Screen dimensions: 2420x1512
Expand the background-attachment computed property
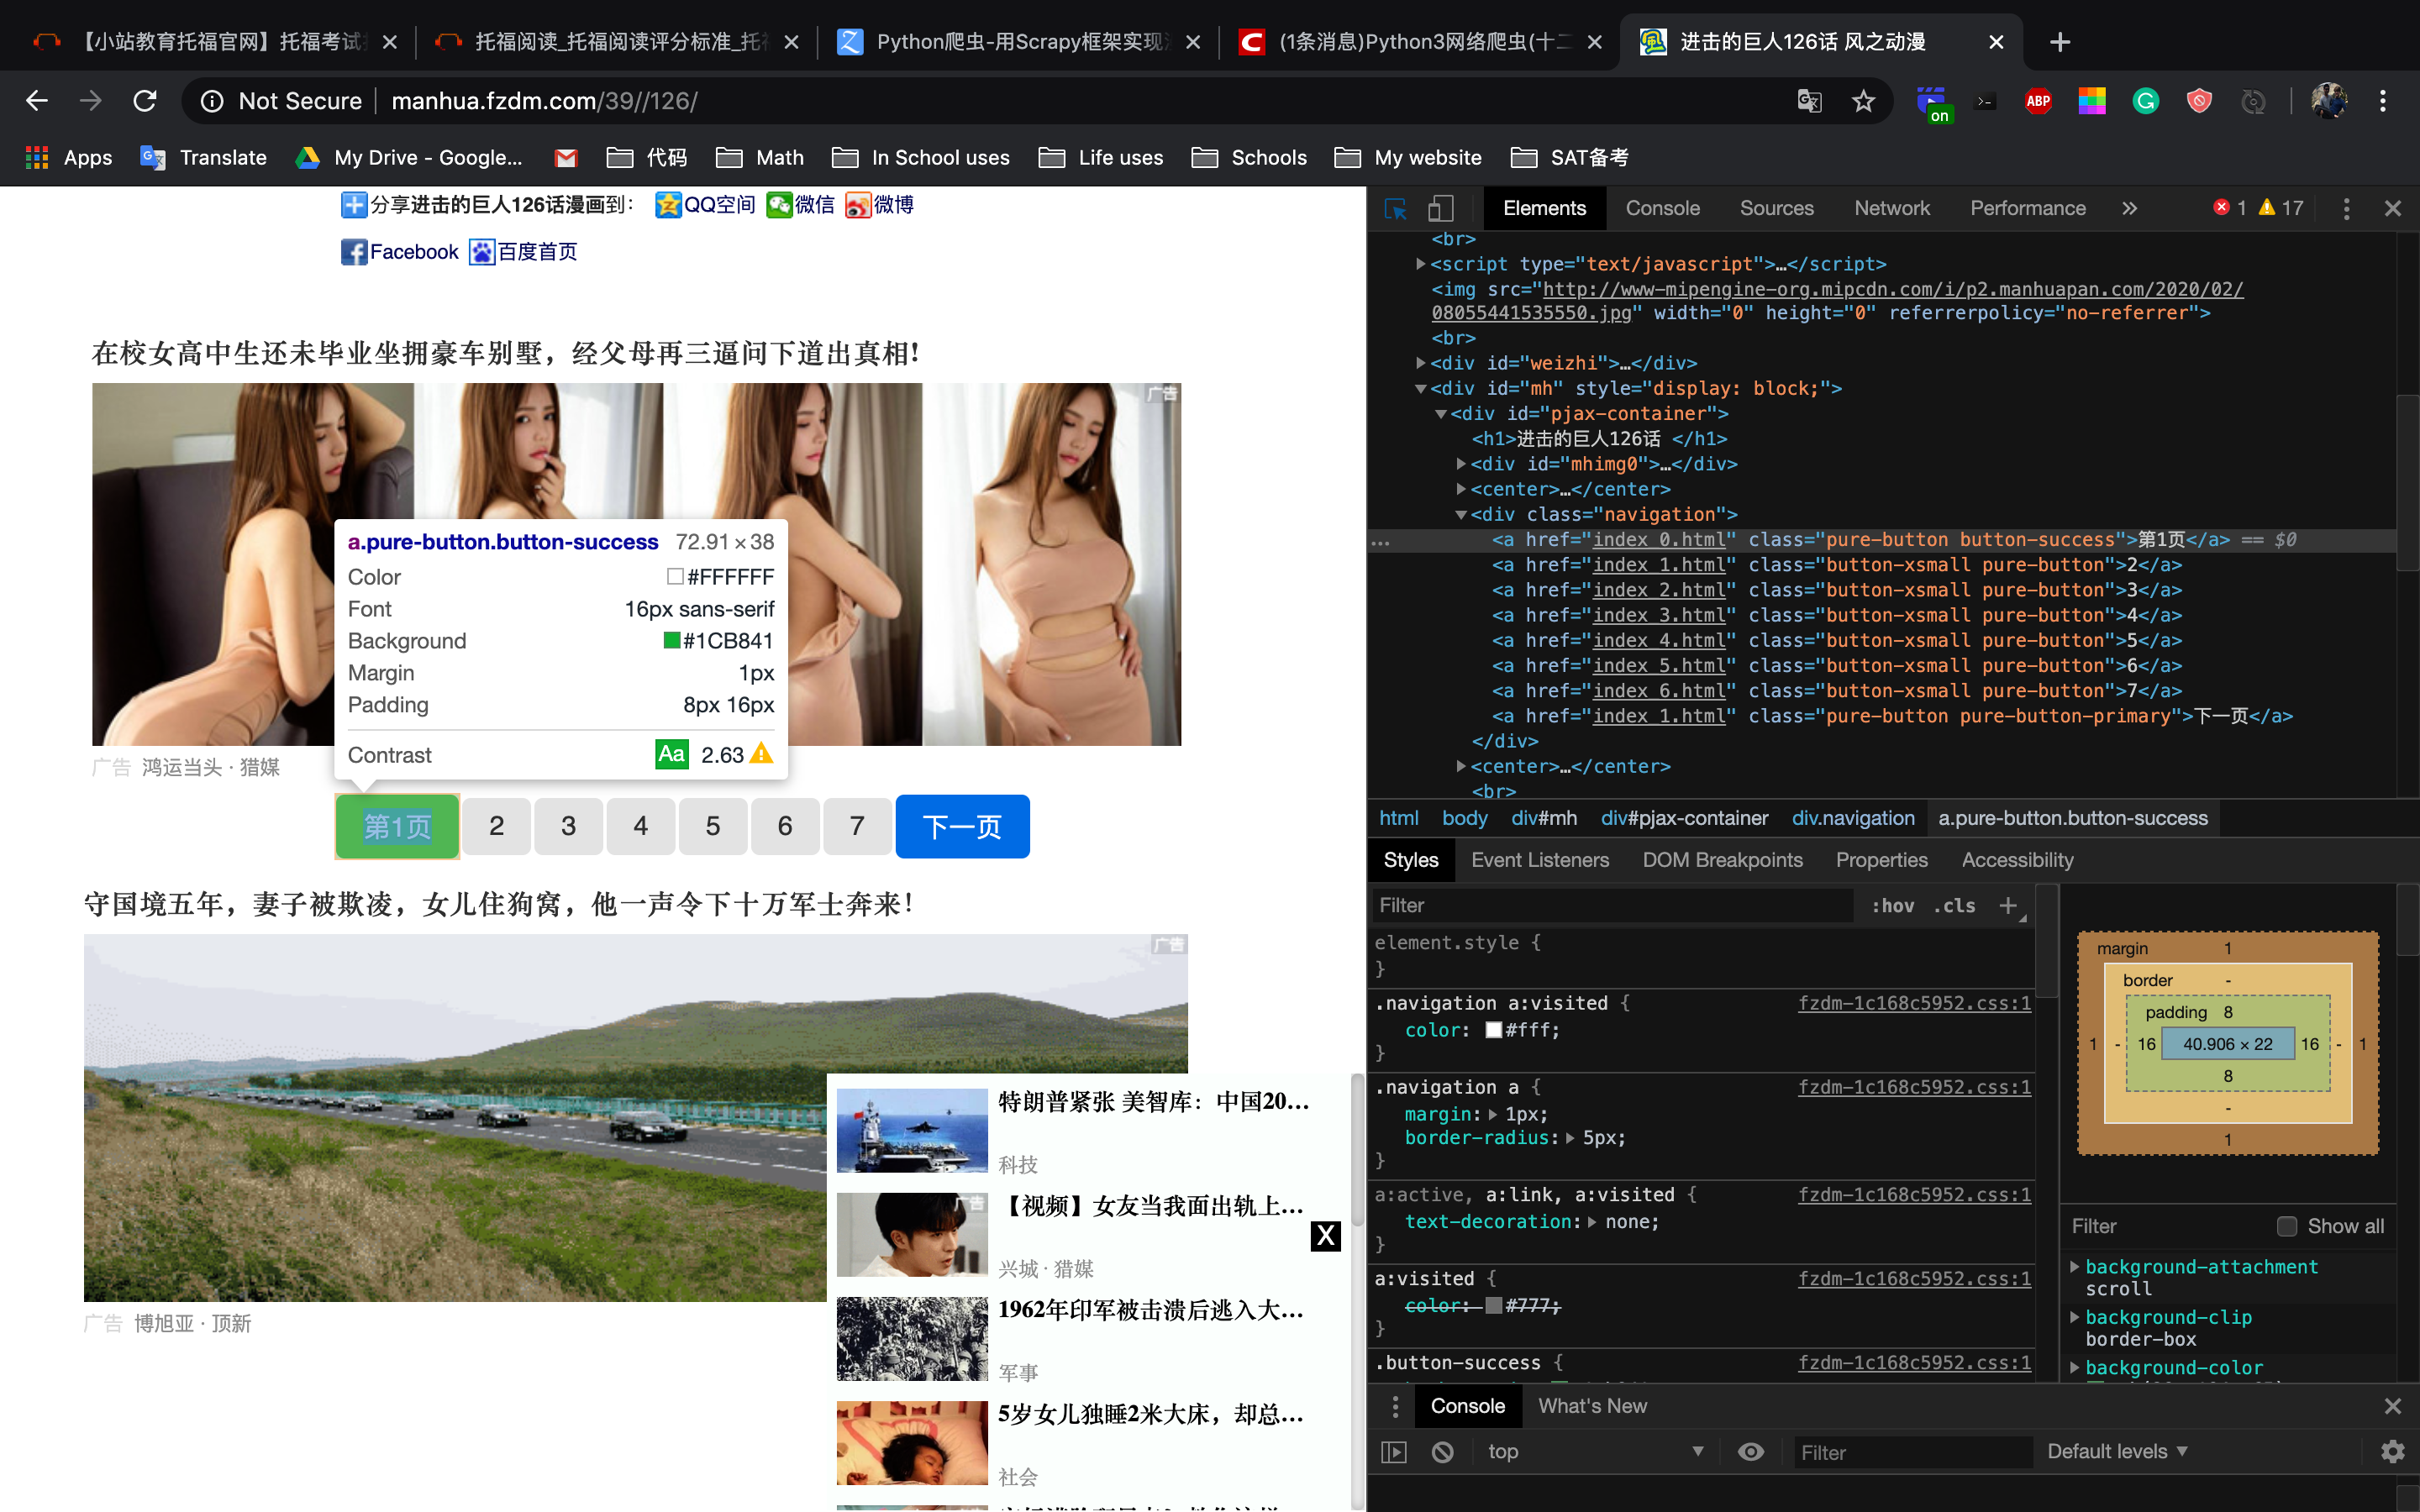click(x=2075, y=1267)
